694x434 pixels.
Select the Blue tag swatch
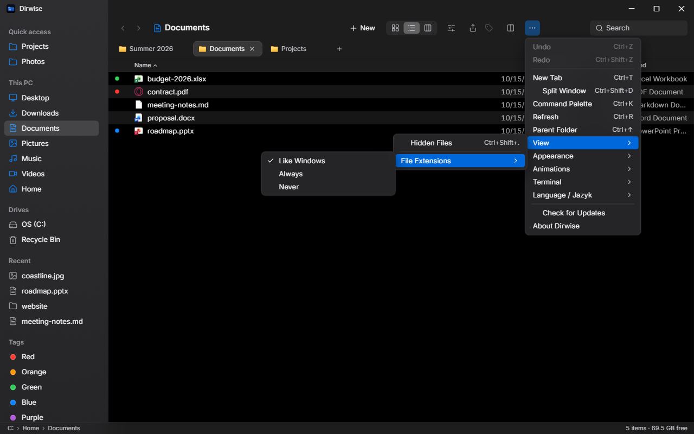coord(13,402)
